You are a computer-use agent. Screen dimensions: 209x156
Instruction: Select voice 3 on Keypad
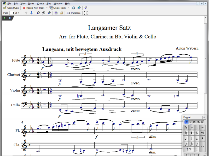(194, 155)
